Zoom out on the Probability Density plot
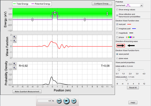Screen dimensions: 151x106 click(15, 68)
